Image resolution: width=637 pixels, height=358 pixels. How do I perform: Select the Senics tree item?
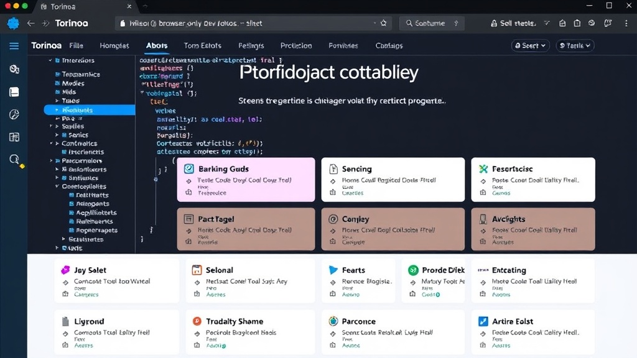tap(78, 135)
